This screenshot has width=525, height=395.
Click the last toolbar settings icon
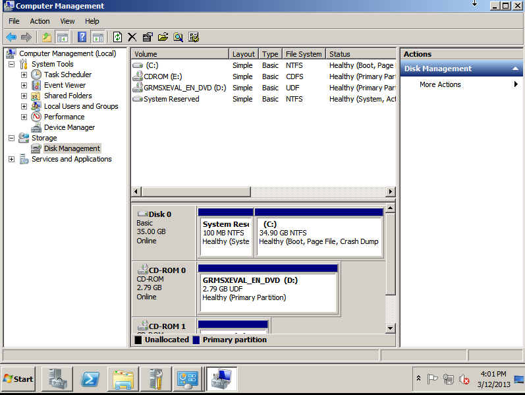(x=194, y=37)
